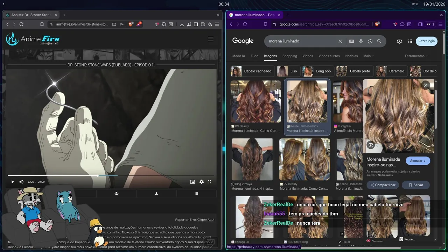448x252 pixels.
Task: Click the AnimeFire address bar URL
Action: click(x=82, y=24)
